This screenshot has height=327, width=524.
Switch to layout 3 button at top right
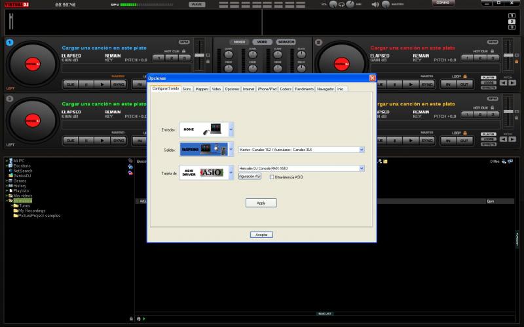512,27
